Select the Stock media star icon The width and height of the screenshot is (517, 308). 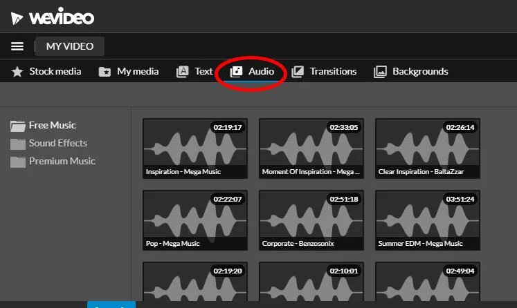(x=17, y=71)
